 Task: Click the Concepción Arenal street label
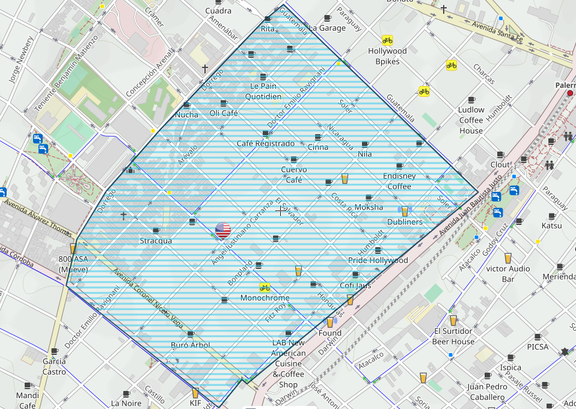149,73
